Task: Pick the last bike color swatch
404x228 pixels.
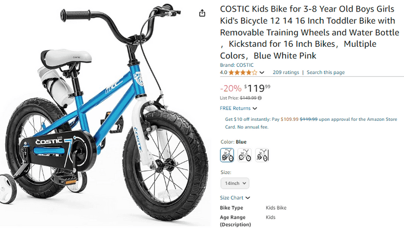Action: point(262,155)
